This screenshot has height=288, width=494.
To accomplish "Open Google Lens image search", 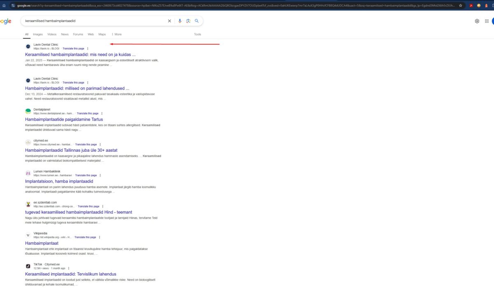I will pos(188,21).
